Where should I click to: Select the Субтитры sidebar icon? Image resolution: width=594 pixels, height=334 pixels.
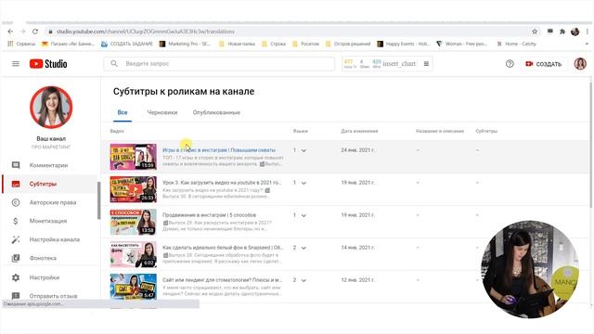16,184
